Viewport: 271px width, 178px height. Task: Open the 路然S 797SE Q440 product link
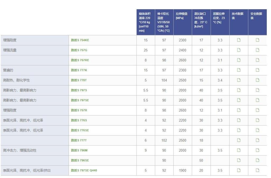[84, 170]
